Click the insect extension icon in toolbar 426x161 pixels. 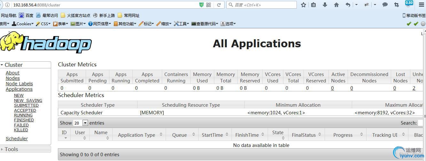(x=367, y=5)
